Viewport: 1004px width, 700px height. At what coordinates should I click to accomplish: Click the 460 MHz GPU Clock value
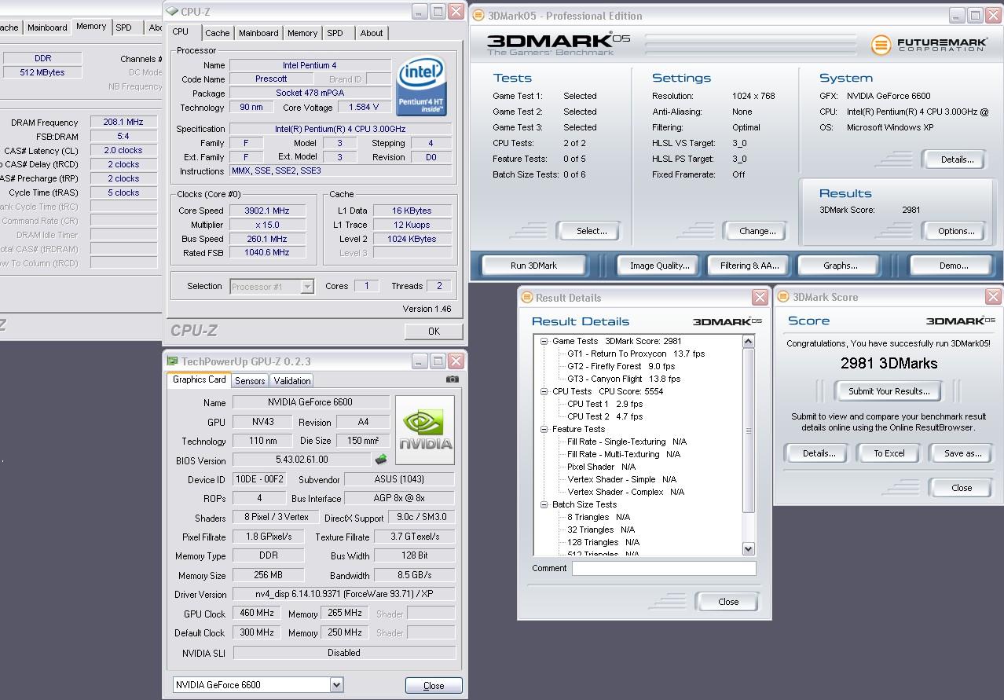click(x=257, y=613)
